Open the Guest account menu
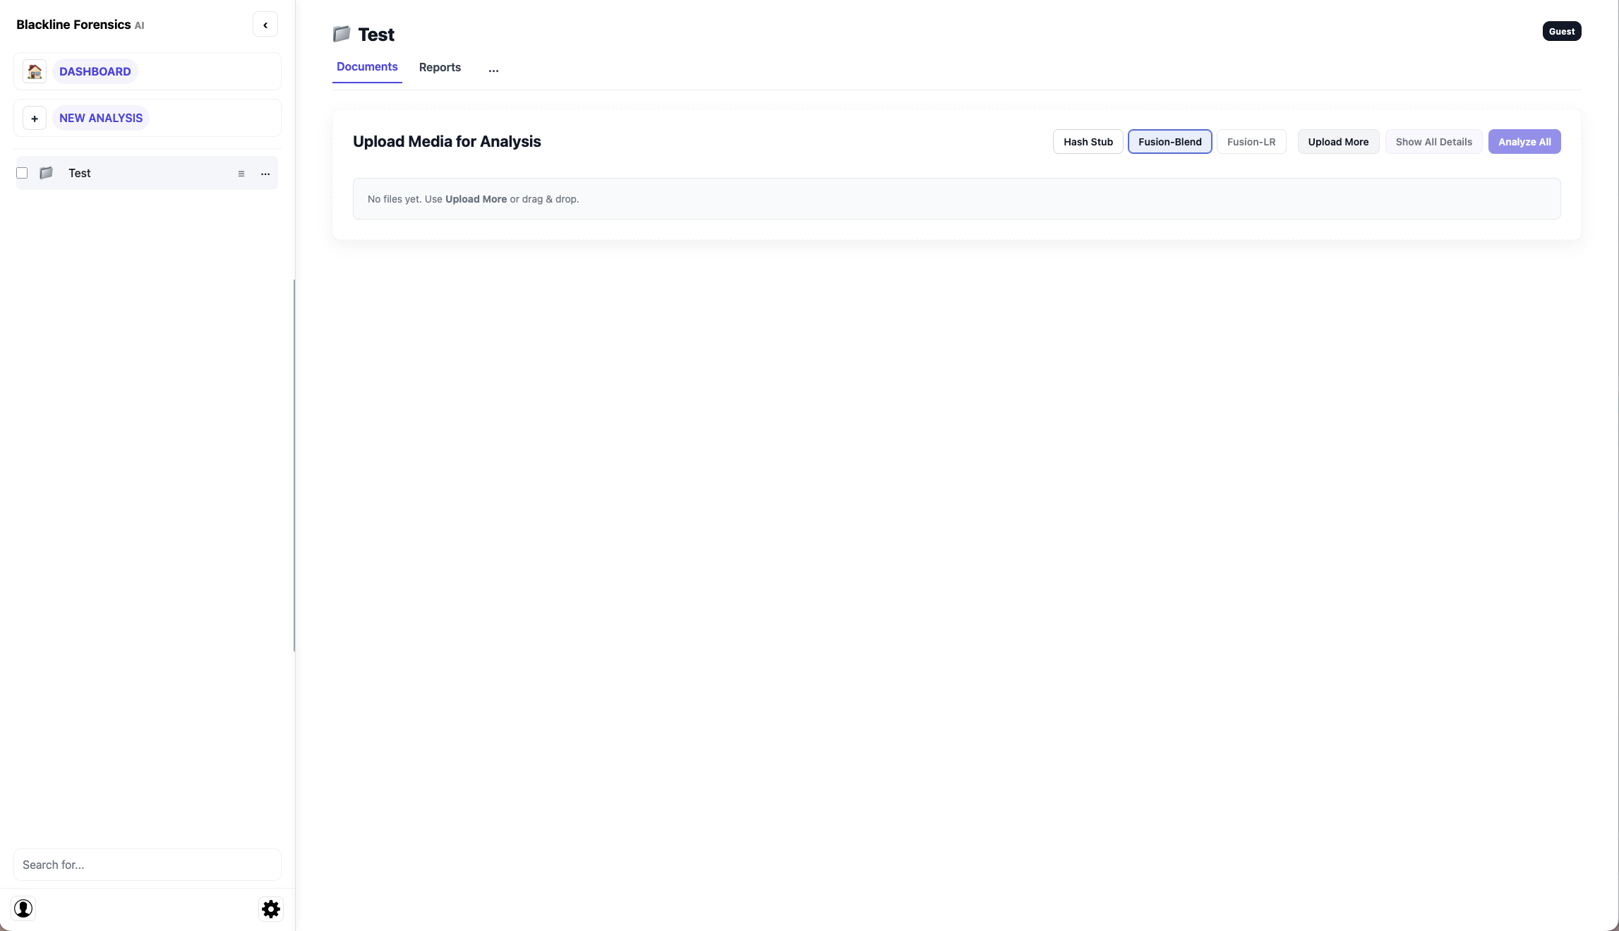The image size is (1619, 931). (1561, 30)
